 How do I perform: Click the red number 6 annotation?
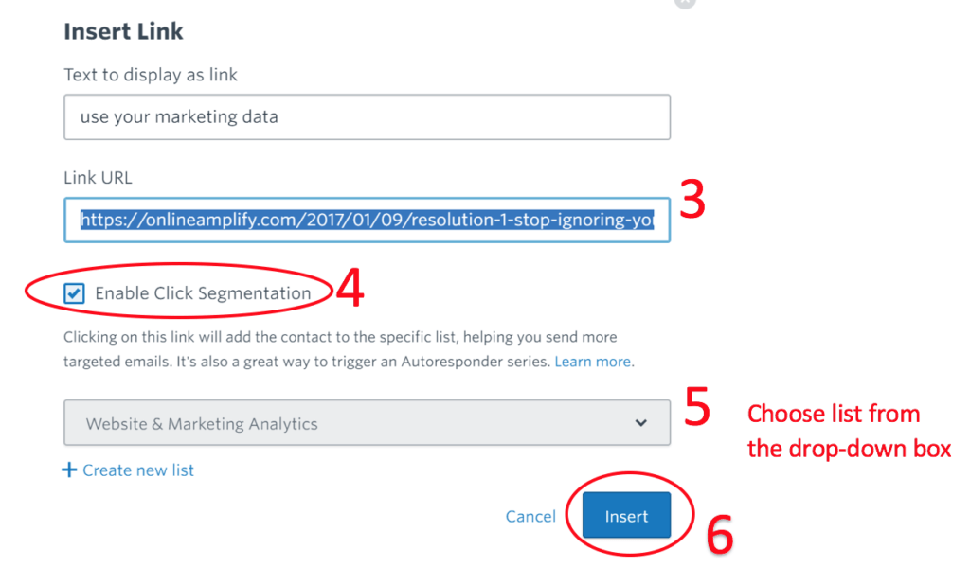tap(720, 536)
